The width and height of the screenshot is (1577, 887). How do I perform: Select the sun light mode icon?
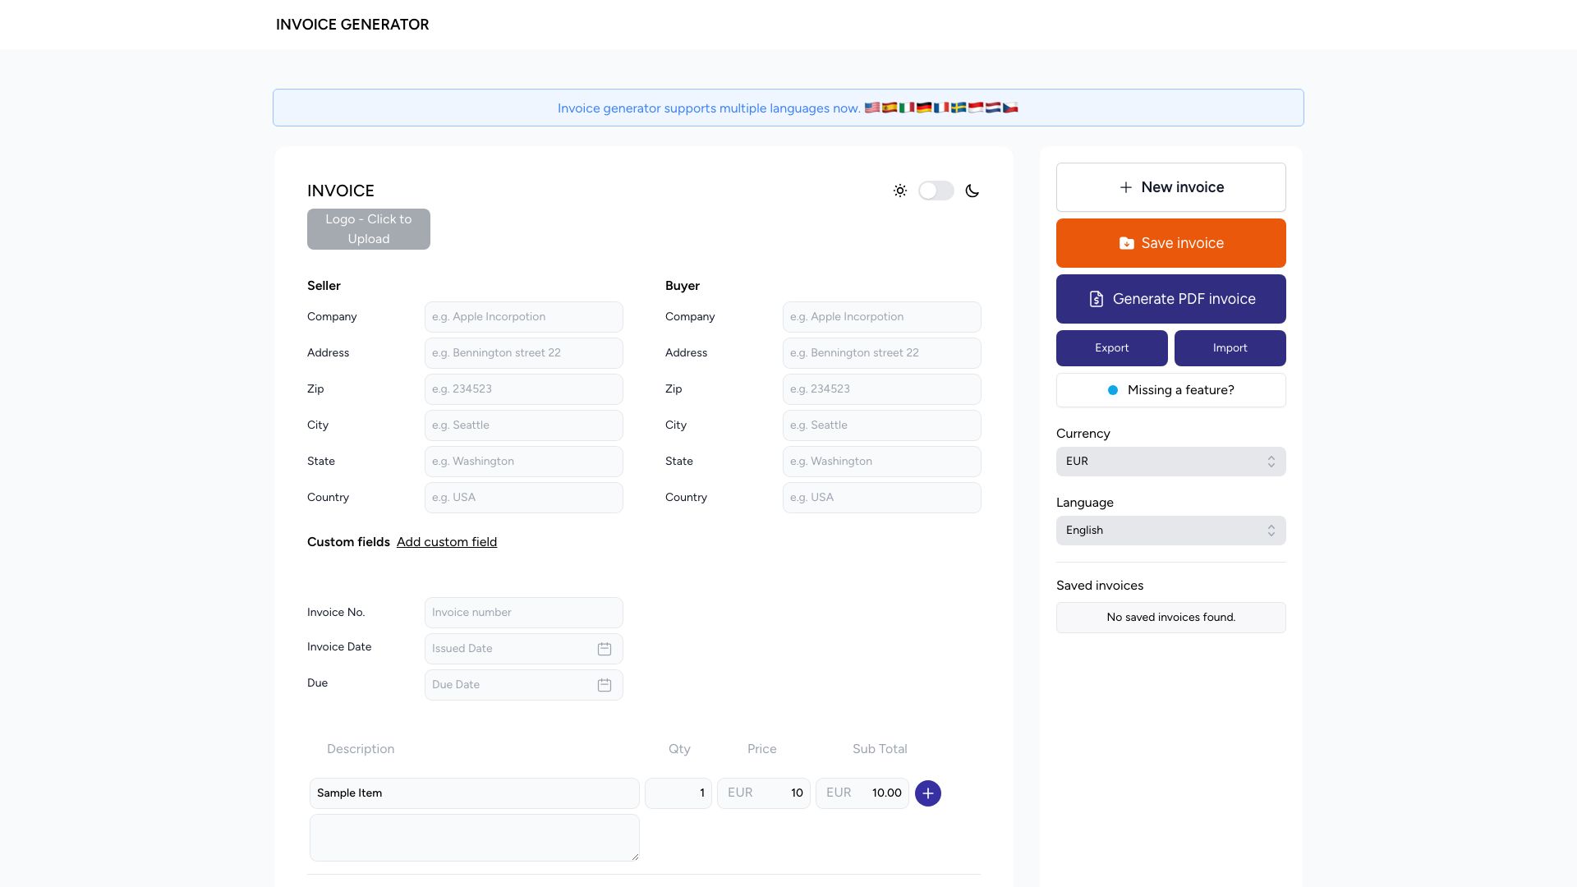[x=900, y=191]
